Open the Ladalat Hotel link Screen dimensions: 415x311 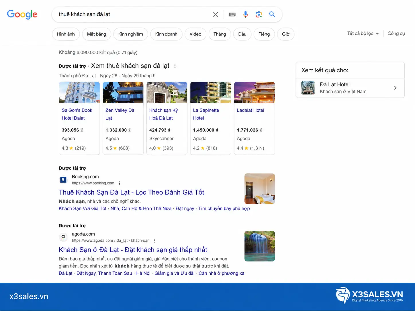point(250,110)
